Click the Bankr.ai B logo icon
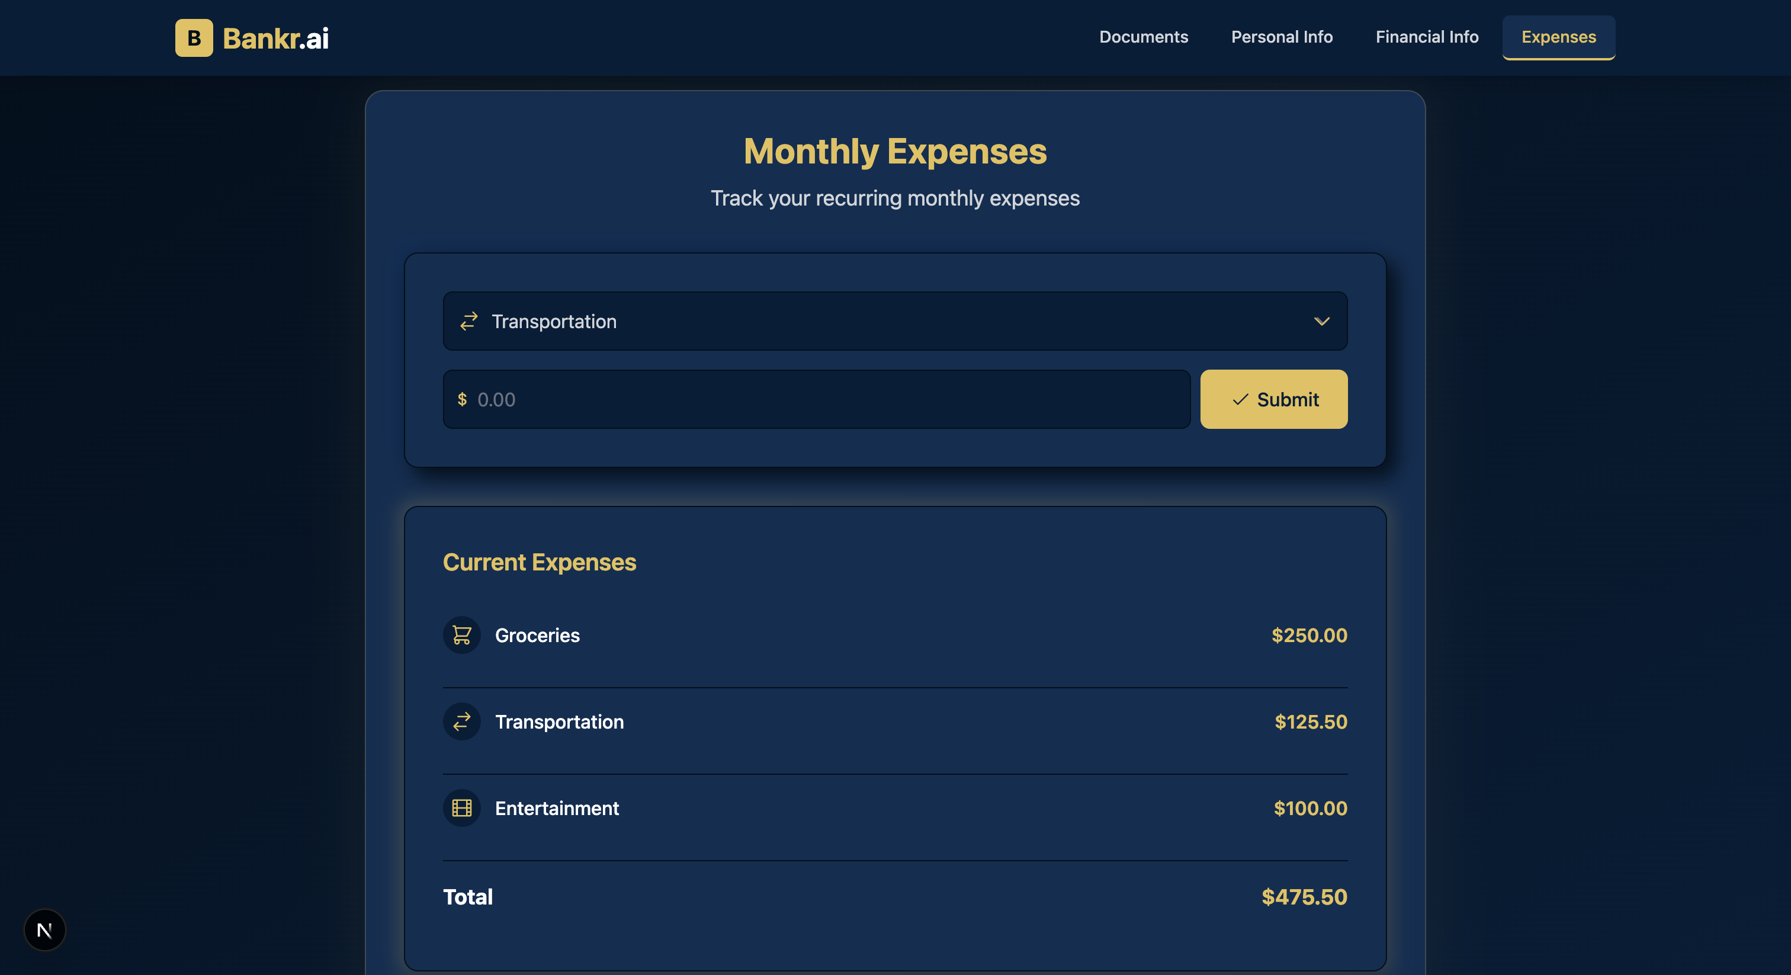The height and width of the screenshot is (975, 1791). (x=194, y=37)
